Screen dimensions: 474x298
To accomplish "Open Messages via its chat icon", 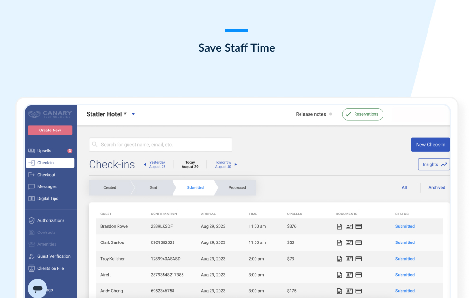I will (32, 187).
